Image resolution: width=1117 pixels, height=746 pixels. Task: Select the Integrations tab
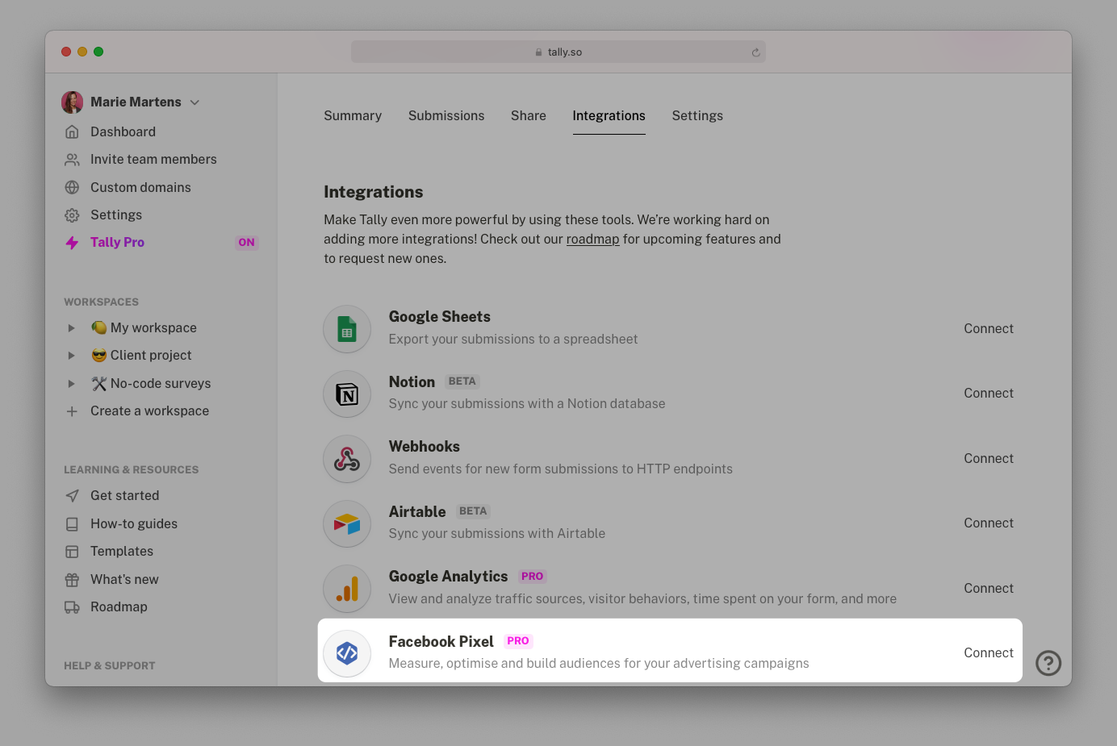[609, 116]
